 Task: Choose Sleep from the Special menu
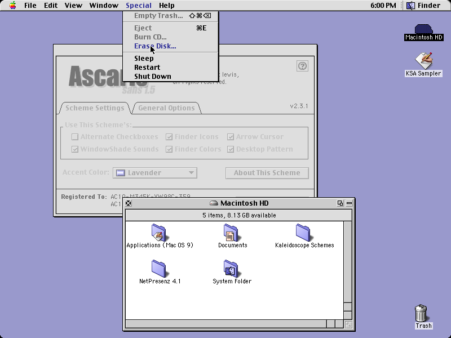point(171,59)
